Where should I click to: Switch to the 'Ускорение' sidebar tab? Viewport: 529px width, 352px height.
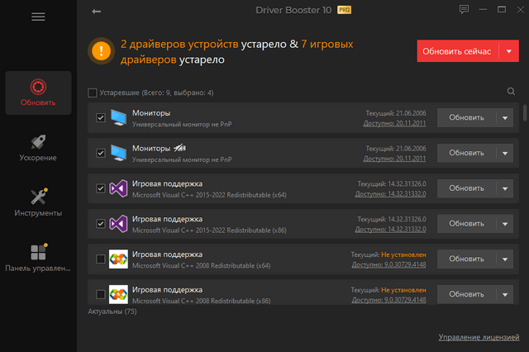38,148
